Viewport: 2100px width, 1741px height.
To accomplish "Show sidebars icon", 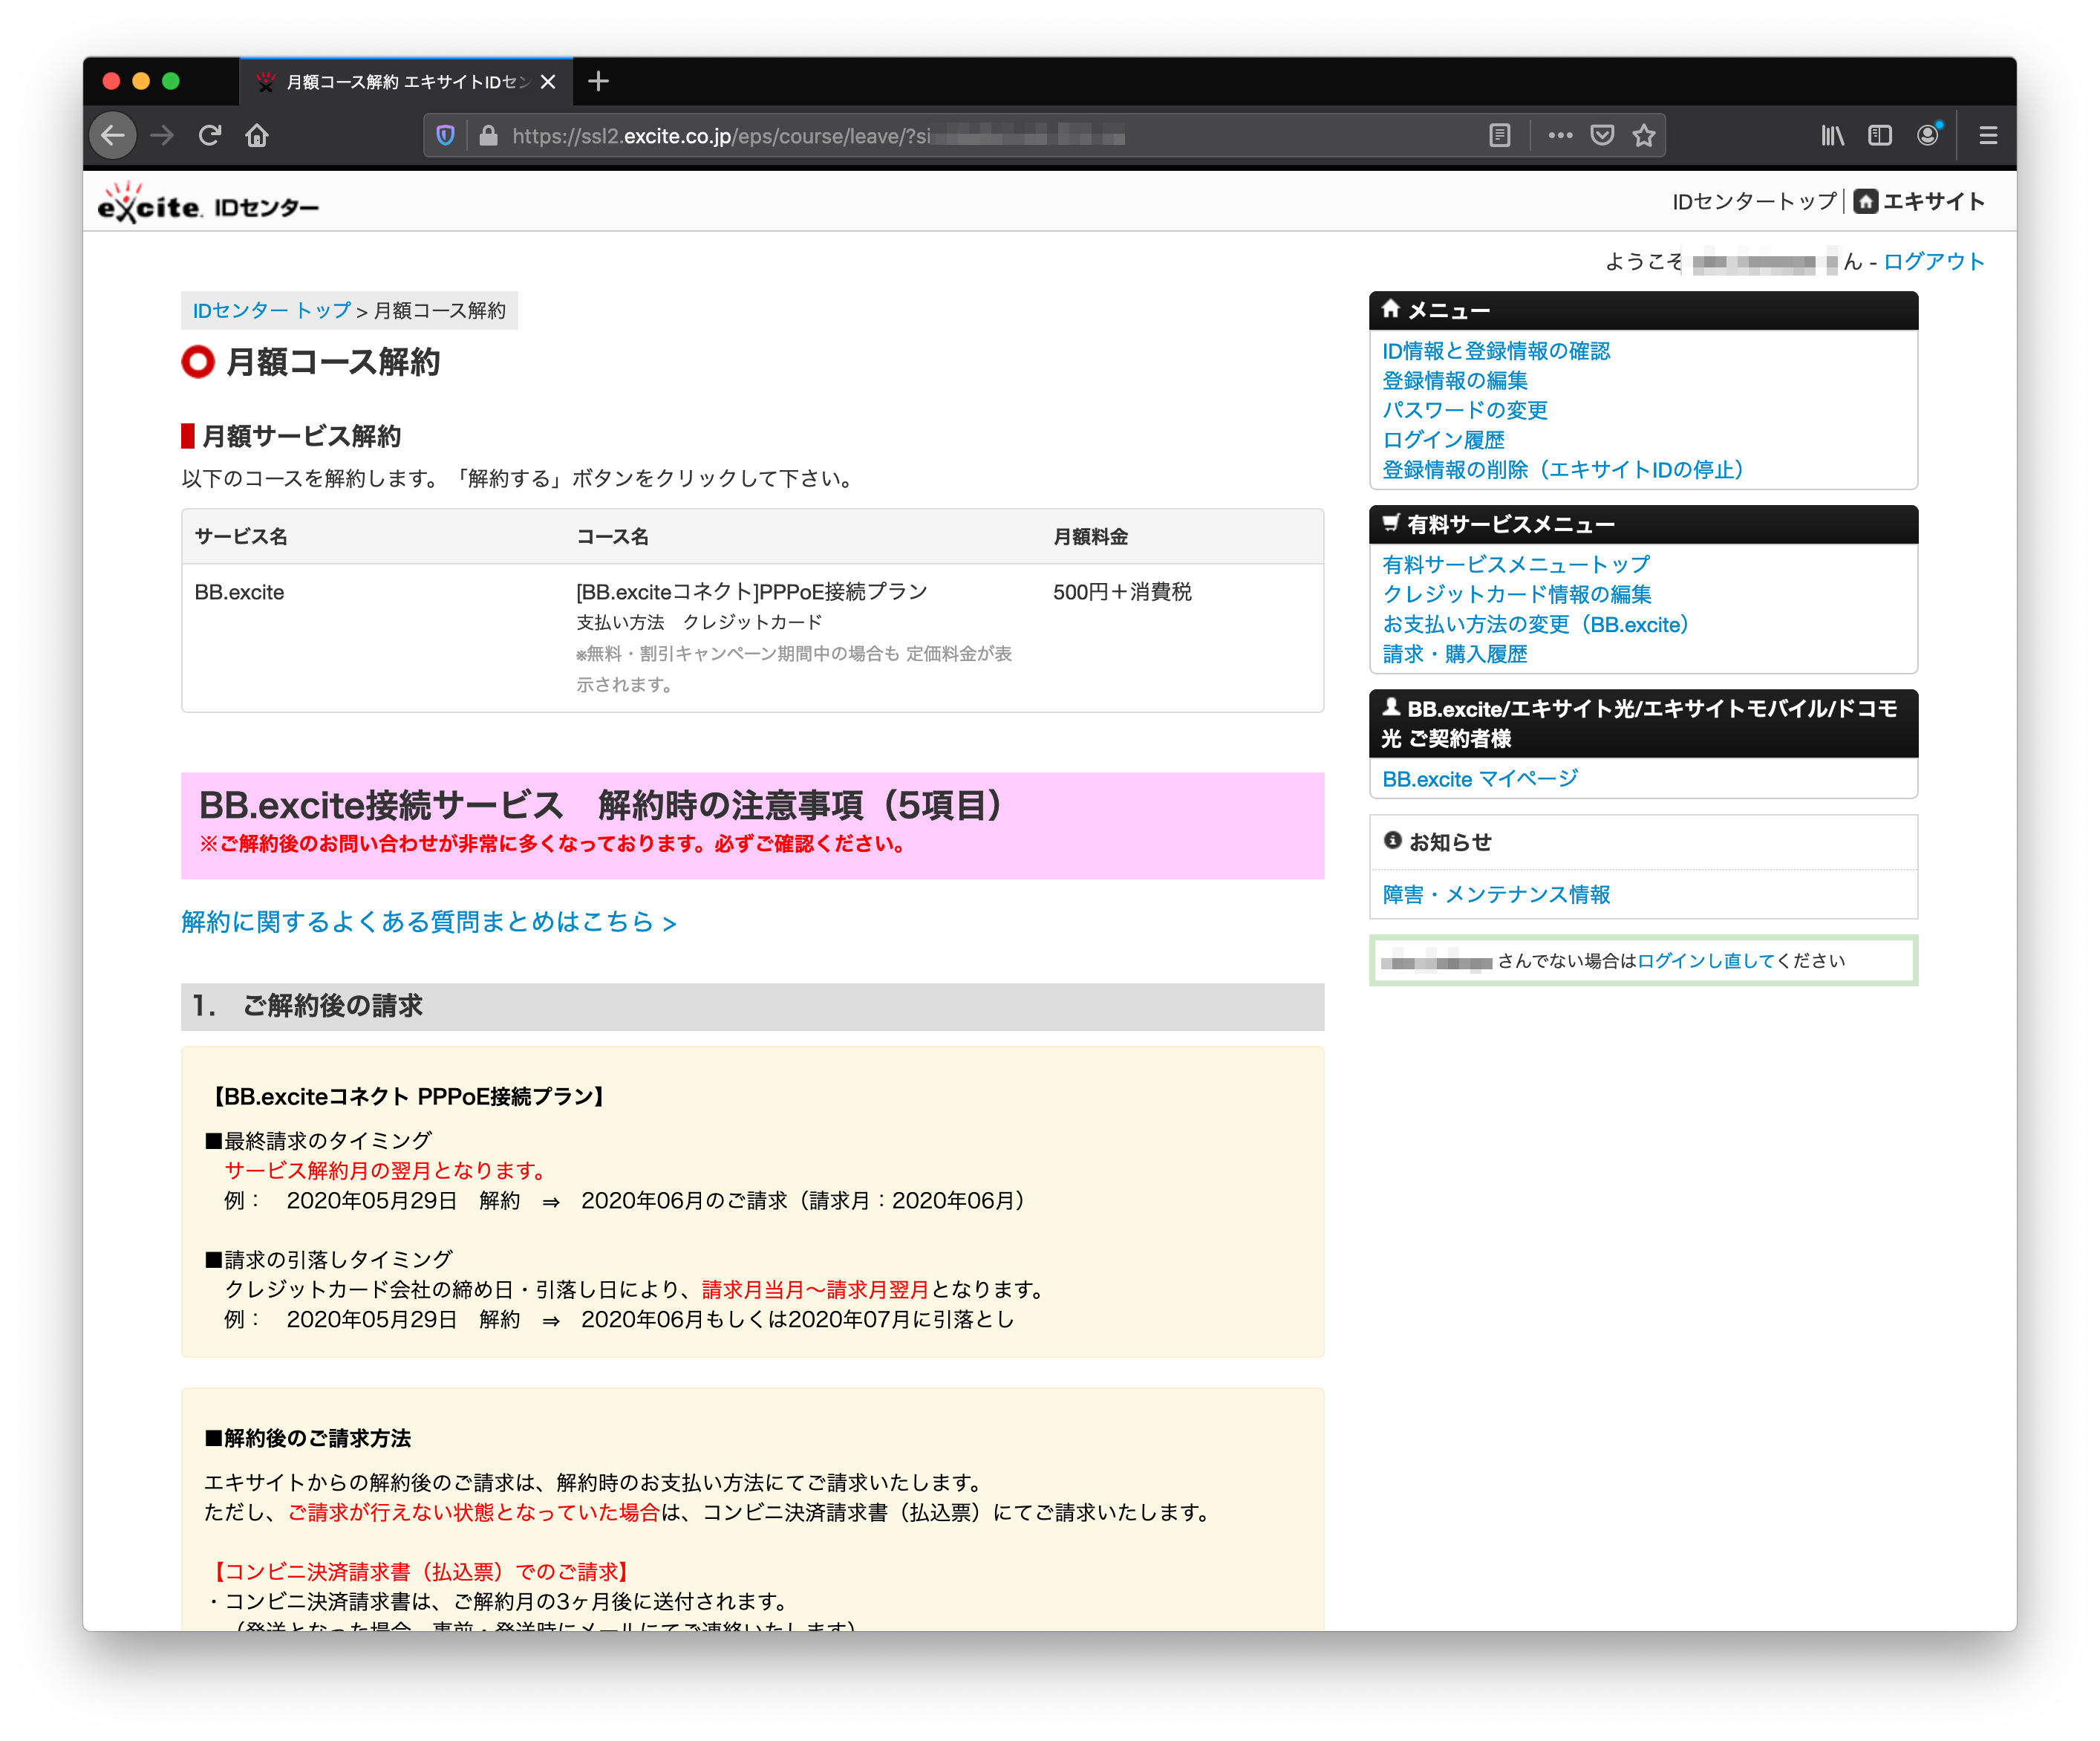I will click(x=1880, y=135).
